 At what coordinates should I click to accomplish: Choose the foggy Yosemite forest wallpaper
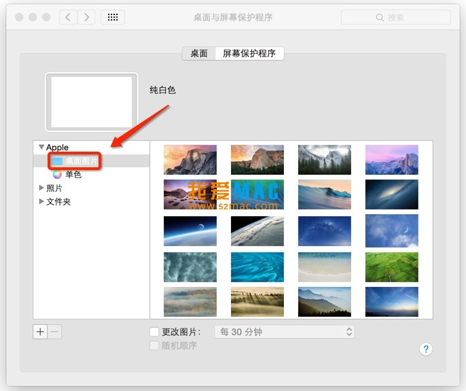coord(325,160)
